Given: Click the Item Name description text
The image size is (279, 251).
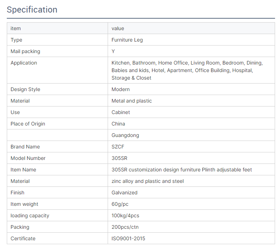Looking at the screenshot, I should tap(182, 170).
